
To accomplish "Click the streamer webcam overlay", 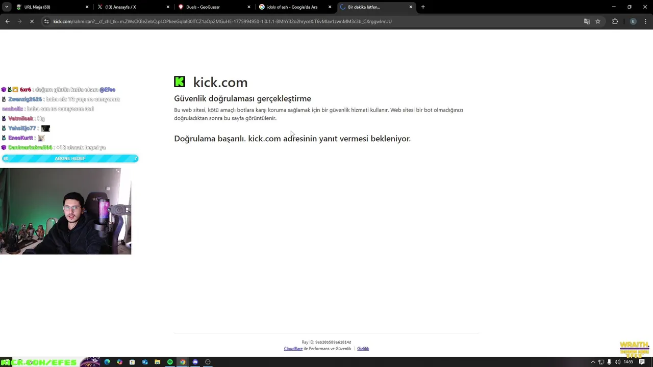I will (65, 211).
